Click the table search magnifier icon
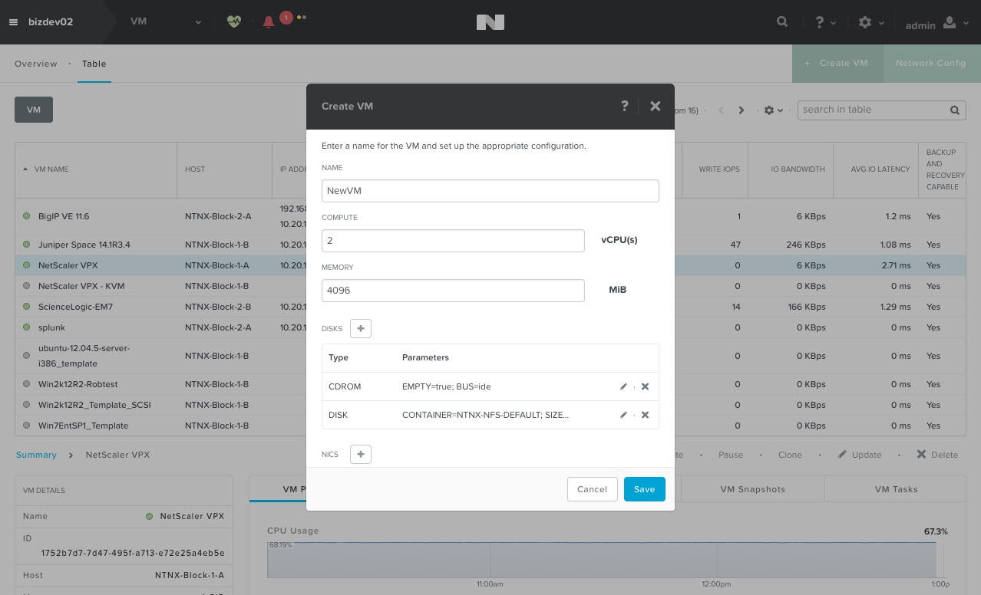This screenshot has height=595, width=981. [x=955, y=110]
